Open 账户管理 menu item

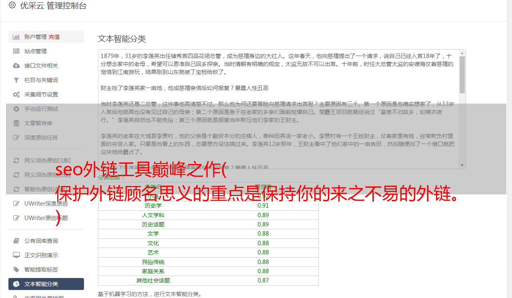[46, 37]
